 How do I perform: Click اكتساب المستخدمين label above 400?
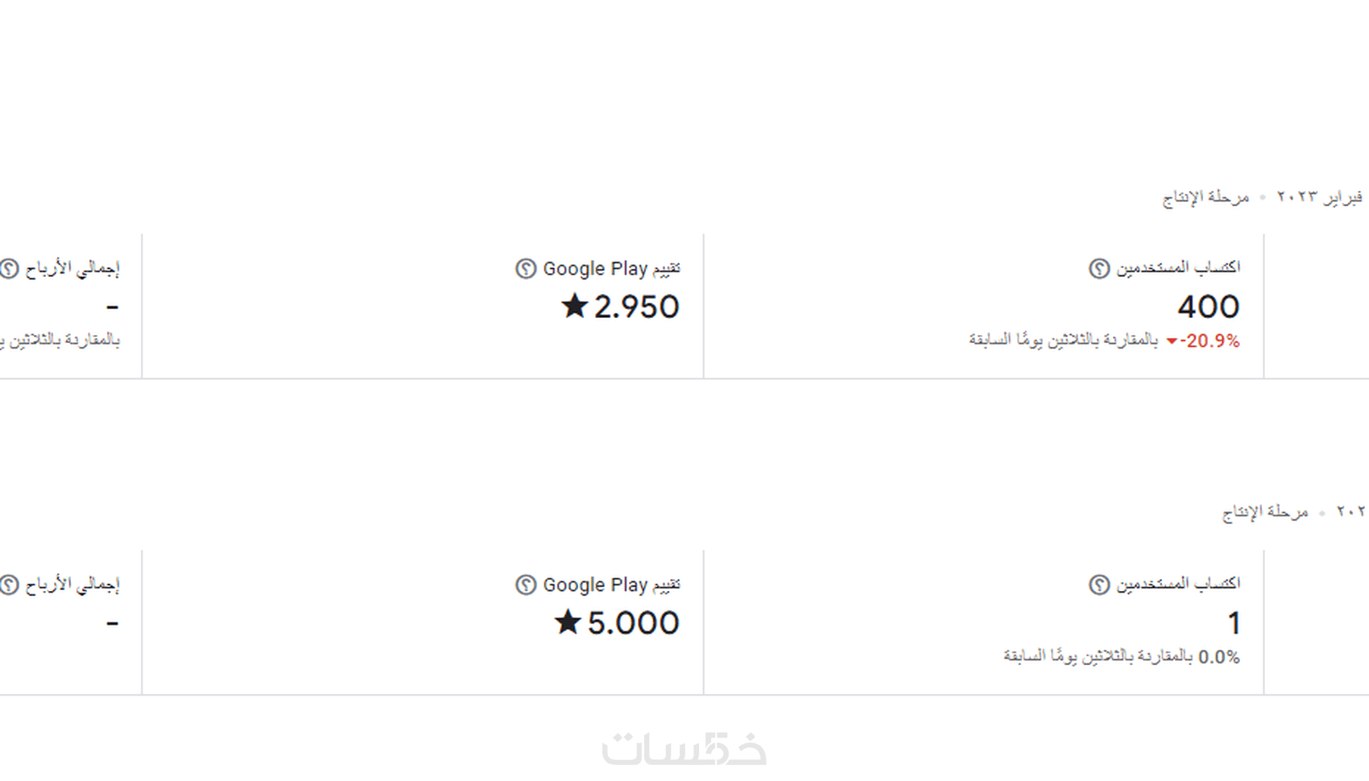(1178, 267)
